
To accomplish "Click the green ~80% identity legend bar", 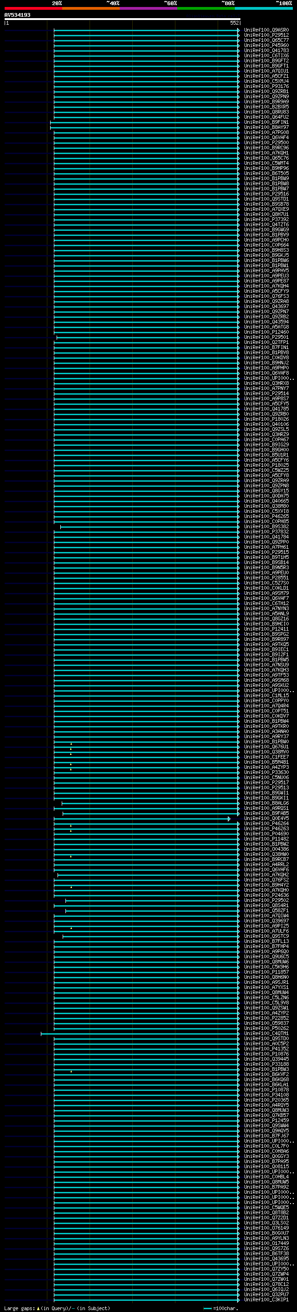I will pyautogui.click(x=206, y=8).
